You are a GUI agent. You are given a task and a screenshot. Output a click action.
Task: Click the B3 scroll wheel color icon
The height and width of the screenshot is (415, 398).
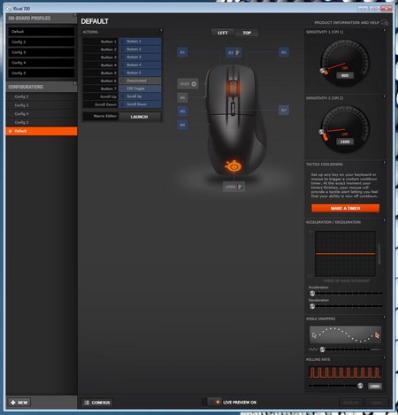[237, 52]
